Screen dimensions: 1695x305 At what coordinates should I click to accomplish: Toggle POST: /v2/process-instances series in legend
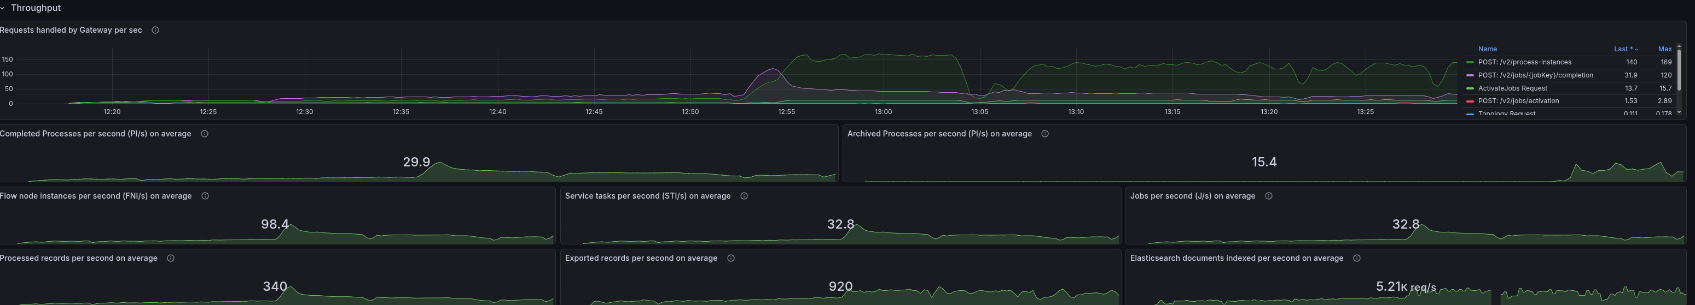[1524, 62]
